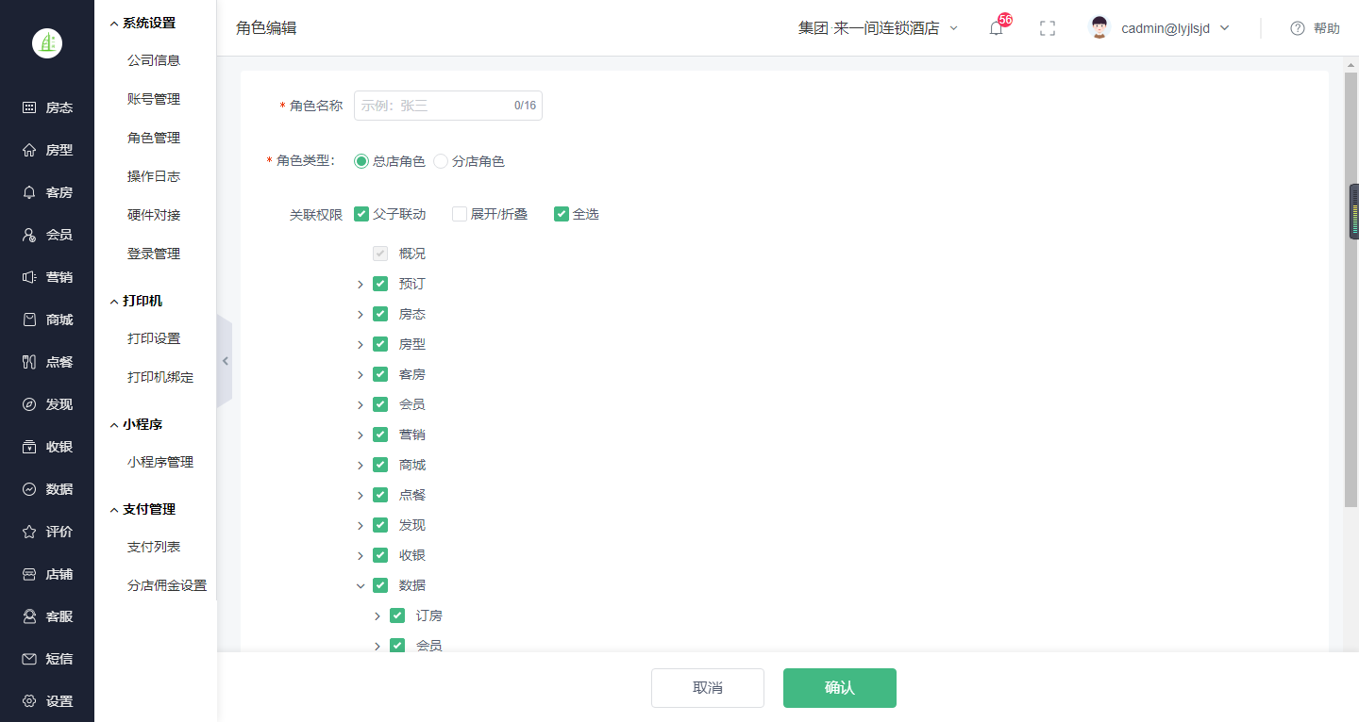Toggle fullscreen mode icon
The image size is (1359, 722).
pyautogui.click(x=1047, y=28)
